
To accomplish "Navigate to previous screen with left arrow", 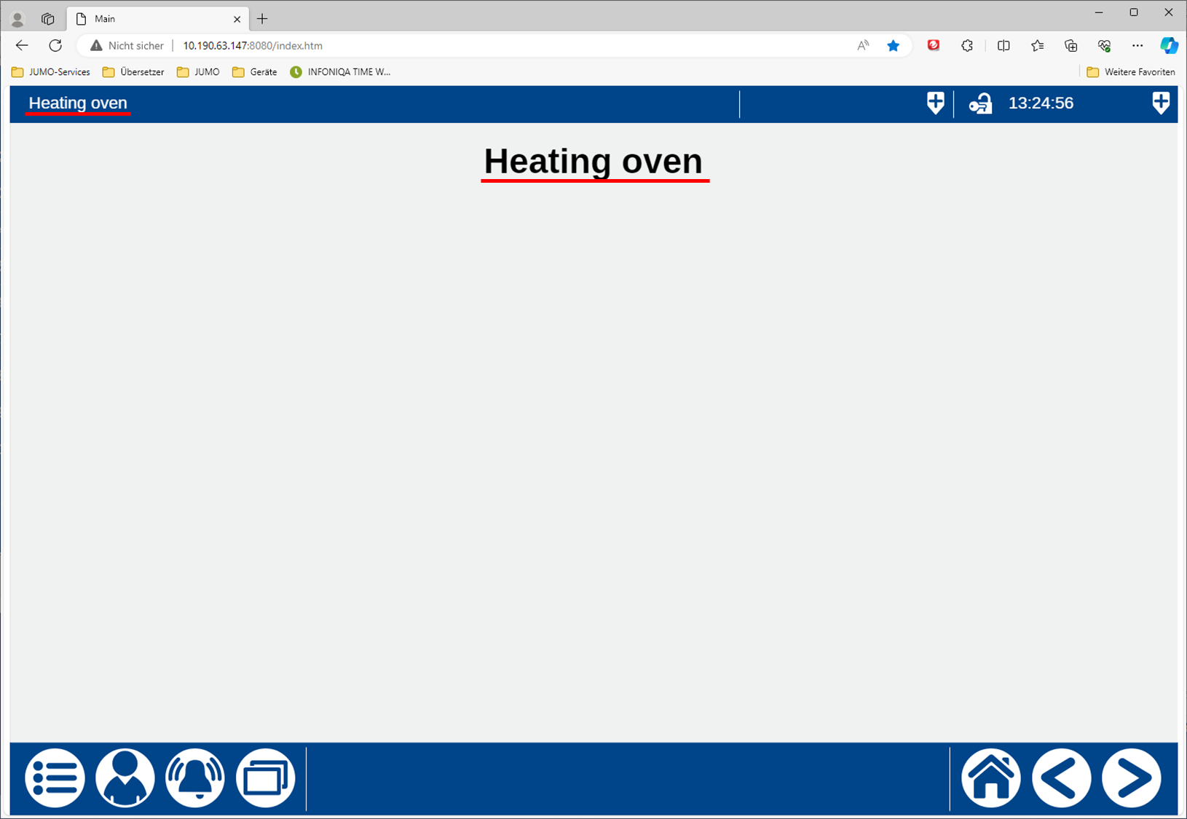I will coord(1061,778).
